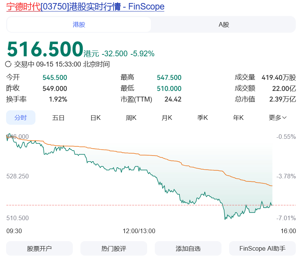Screen dimensions: 308x259
Task: Click the chart axis label 528.250
Action: coord(18,176)
